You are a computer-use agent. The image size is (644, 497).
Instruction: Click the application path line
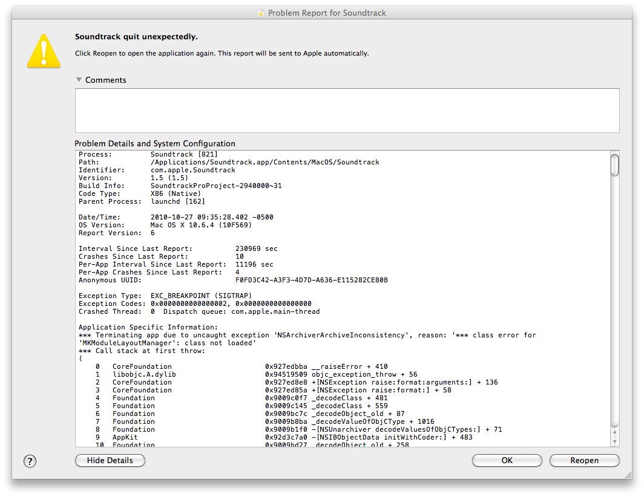pyautogui.click(x=229, y=162)
